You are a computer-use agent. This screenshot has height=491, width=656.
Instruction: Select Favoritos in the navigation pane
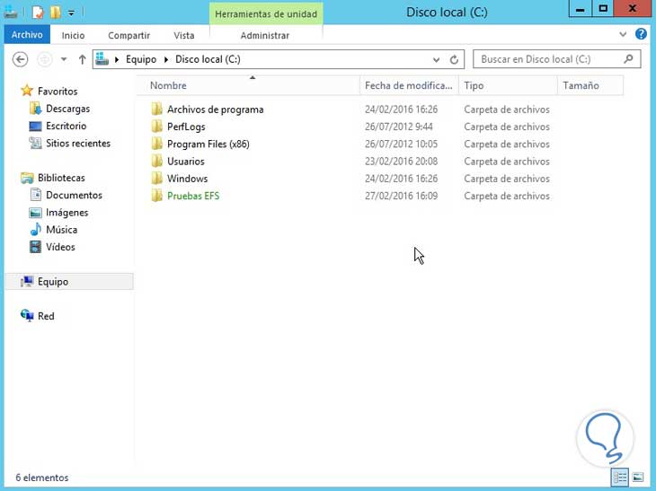[x=58, y=91]
